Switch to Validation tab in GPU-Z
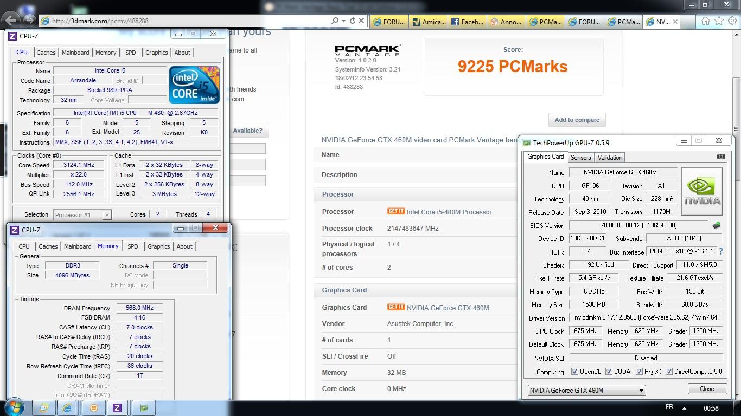The height and width of the screenshot is (416, 741). (610, 158)
